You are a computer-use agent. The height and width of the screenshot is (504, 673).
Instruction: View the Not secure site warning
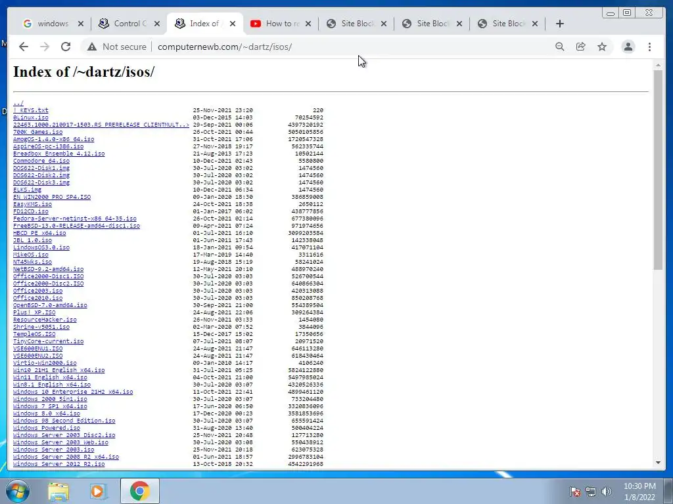click(116, 47)
